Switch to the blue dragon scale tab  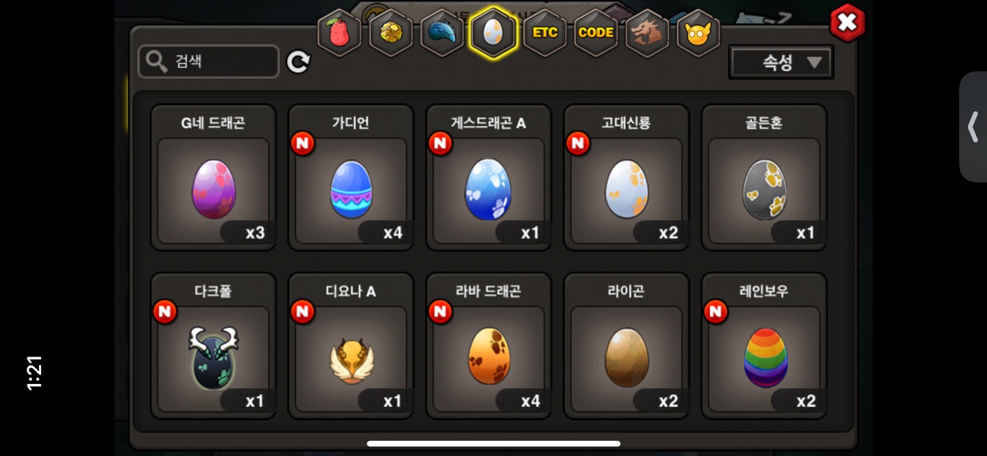click(x=442, y=32)
